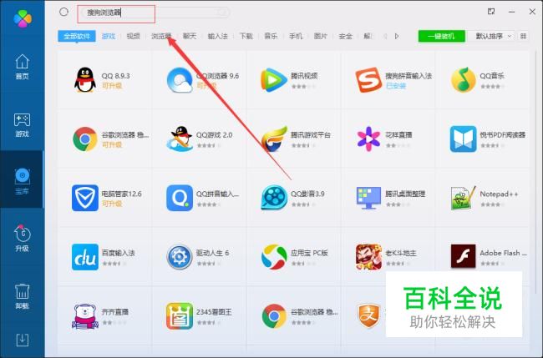Click the second 谷歌浏览器 Chrome icon in bottom row
This screenshot has height=358, width=543.
(274, 316)
